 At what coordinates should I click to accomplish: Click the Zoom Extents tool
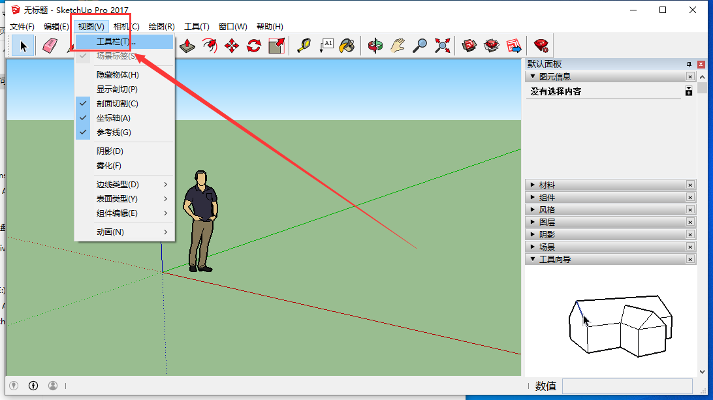coord(443,46)
